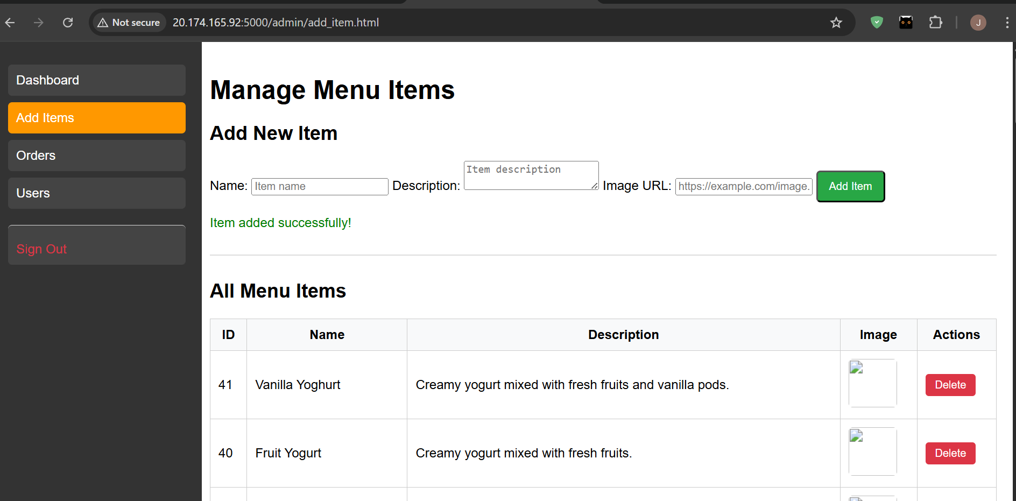Screen dimensions: 1016x501
Task: Click the Image URL input field
Action: [744, 186]
